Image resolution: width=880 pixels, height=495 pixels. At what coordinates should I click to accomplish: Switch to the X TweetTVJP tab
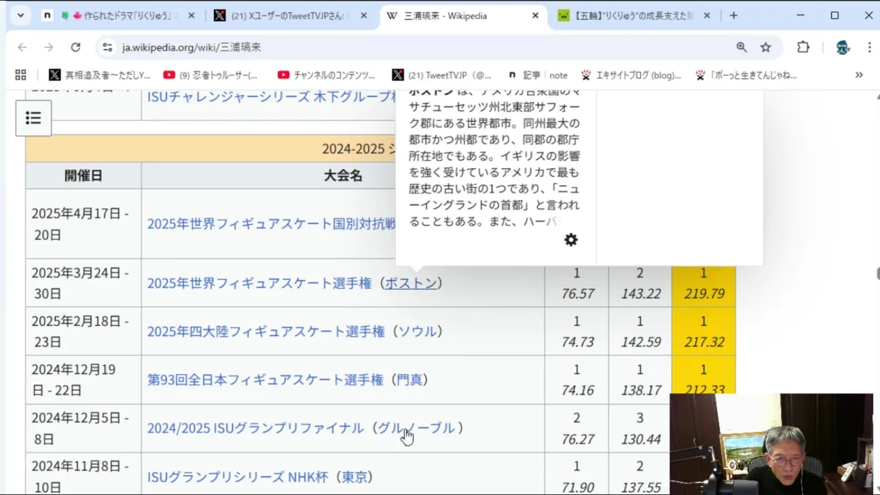click(291, 15)
